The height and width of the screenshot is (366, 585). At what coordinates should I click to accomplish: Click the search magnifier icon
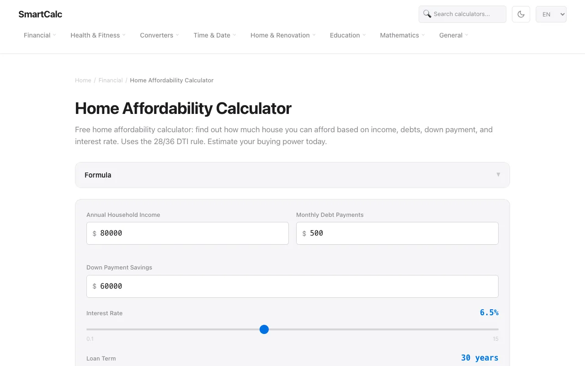[427, 14]
